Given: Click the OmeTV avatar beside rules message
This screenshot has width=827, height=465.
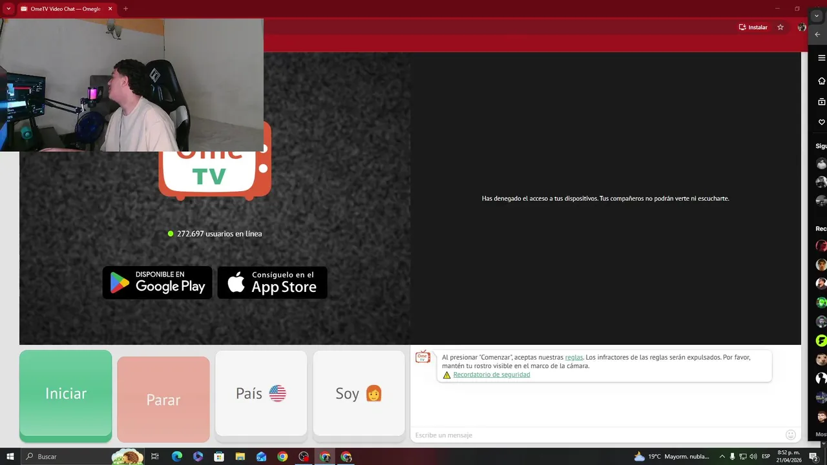Looking at the screenshot, I should [423, 357].
